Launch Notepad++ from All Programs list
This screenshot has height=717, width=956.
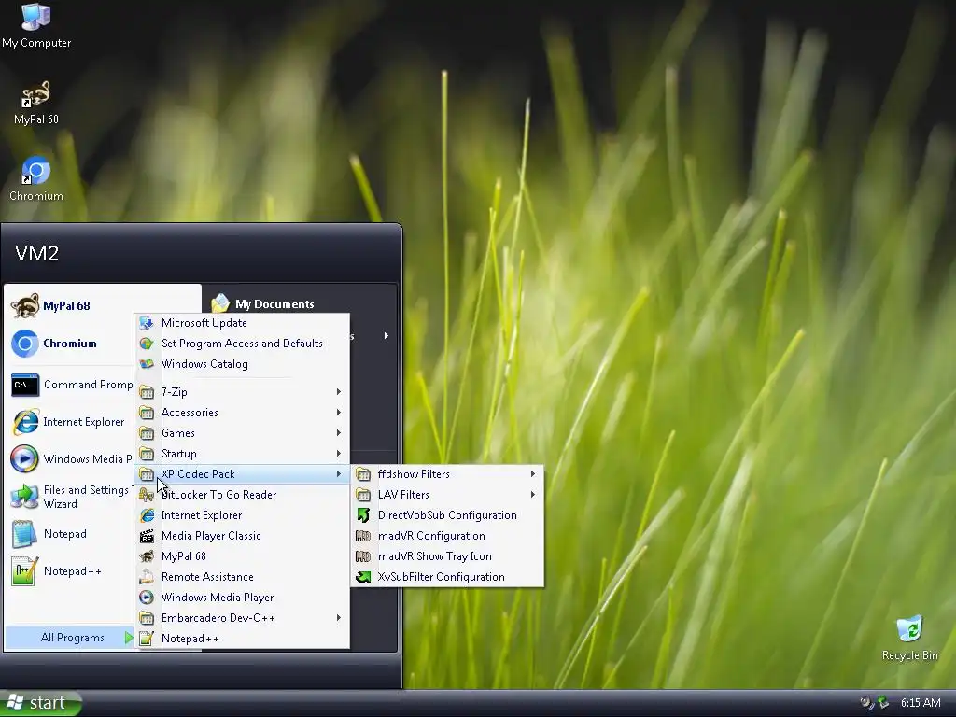pyautogui.click(x=242, y=639)
